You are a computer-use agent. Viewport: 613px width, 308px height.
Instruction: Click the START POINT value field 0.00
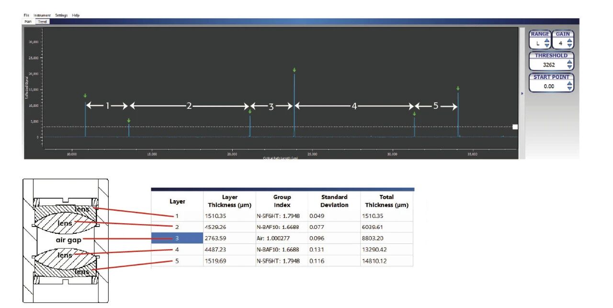pyautogui.click(x=548, y=86)
